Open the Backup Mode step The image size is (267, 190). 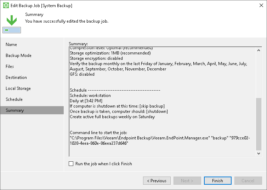click(x=18, y=56)
